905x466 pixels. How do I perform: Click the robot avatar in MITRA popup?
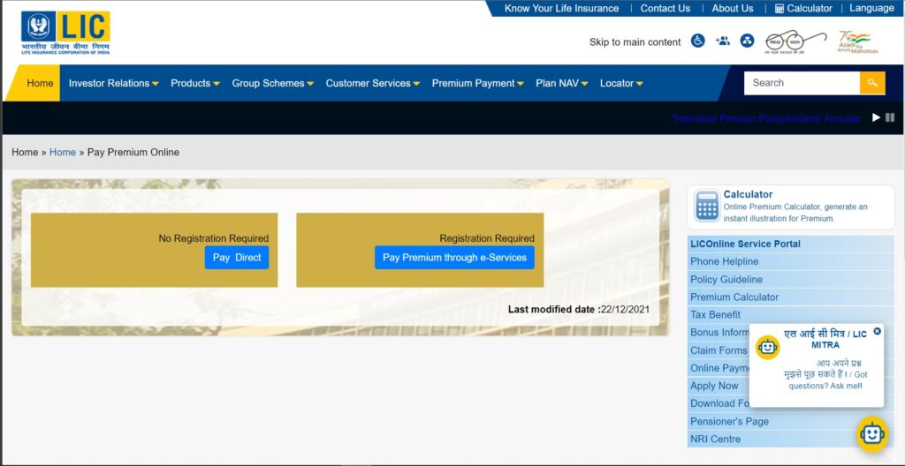click(x=768, y=347)
